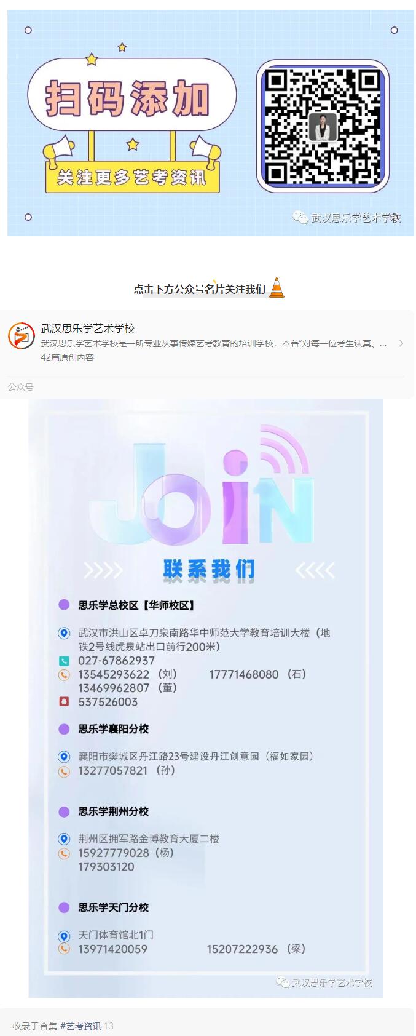
Task: Click the 扫码添加 banner text
Action: 127,98
